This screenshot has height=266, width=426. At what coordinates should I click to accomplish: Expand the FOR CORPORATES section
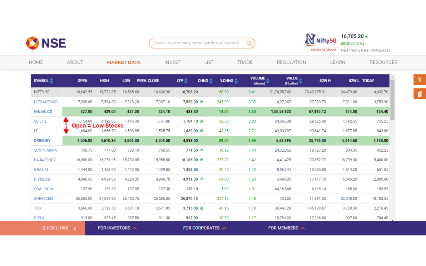pyautogui.click(x=225, y=228)
